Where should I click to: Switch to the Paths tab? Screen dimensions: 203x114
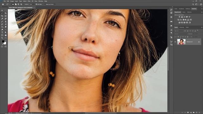click(187, 28)
